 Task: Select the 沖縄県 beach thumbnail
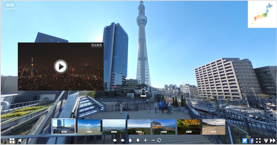pyautogui.click(x=89, y=127)
